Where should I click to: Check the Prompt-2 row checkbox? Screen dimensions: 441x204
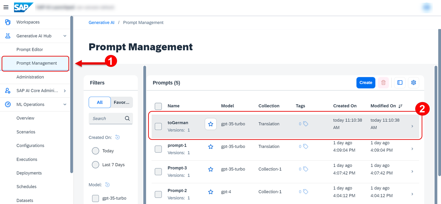point(158,194)
